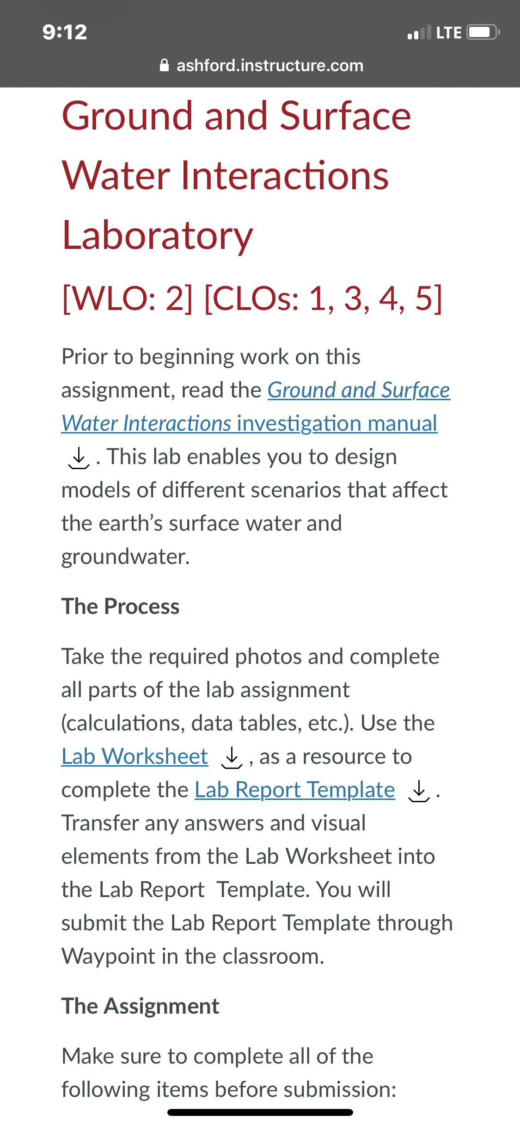Tap the lock icon beside the URL
The height and width of the screenshot is (1127, 520).
(x=164, y=65)
